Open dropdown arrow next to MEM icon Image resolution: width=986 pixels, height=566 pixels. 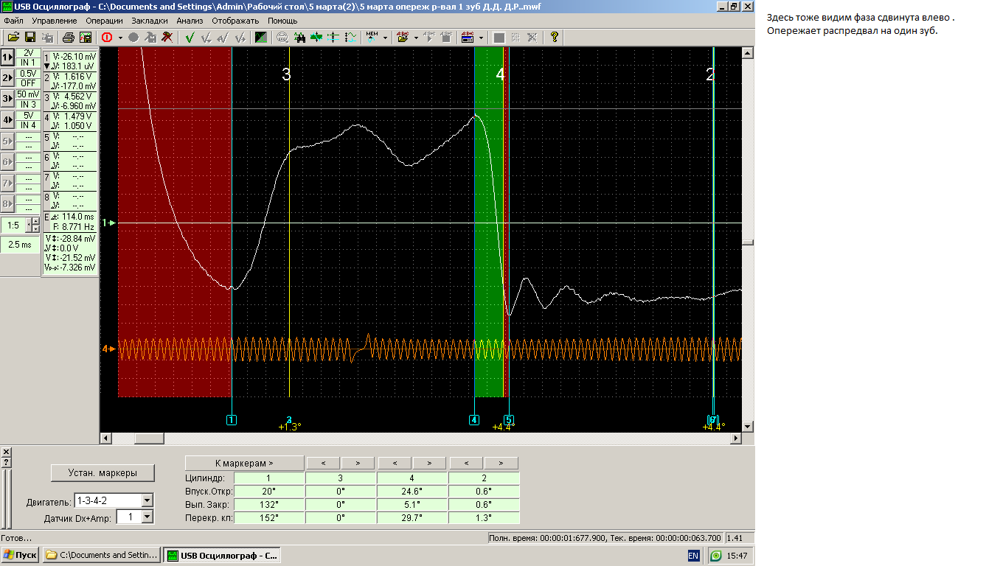386,37
